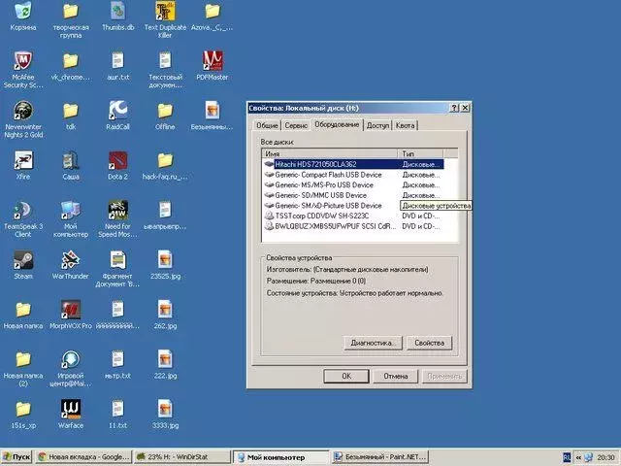Open the Квота tab
Screen dimensions: 621x466
[x=405, y=125]
